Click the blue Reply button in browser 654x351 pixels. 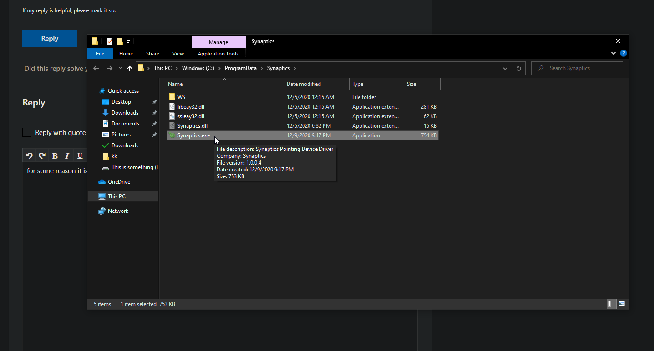pos(50,39)
